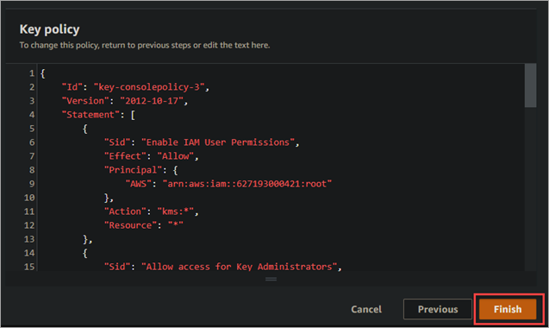The width and height of the screenshot is (549, 328).
Task: Click the scrollbar track below the thumb
Action: pyautogui.click(x=530, y=189)
